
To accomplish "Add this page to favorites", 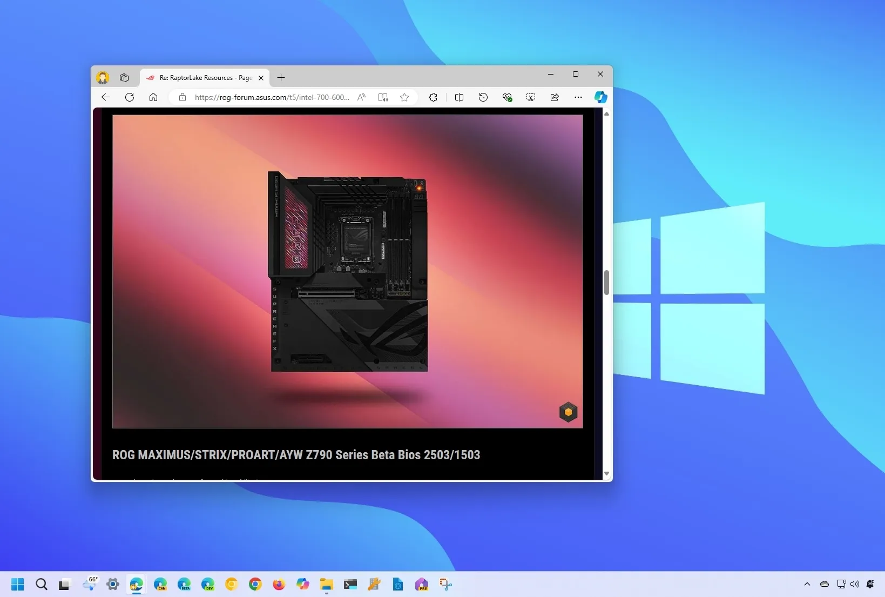I will point(404,97).
